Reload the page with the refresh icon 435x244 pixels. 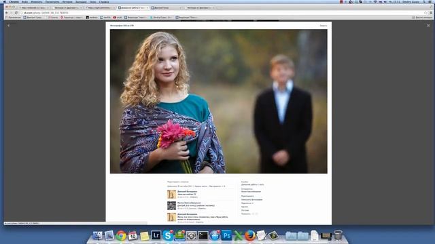click(16, 13)
